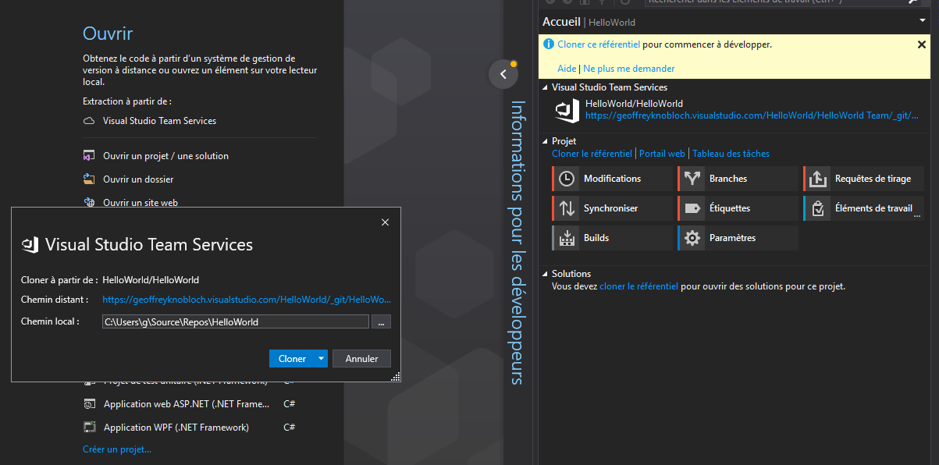The width and height of the screenshot is (939, 465).
Task: Open the dropdown arrow beside the Cloner button
Action: (321, 359)
